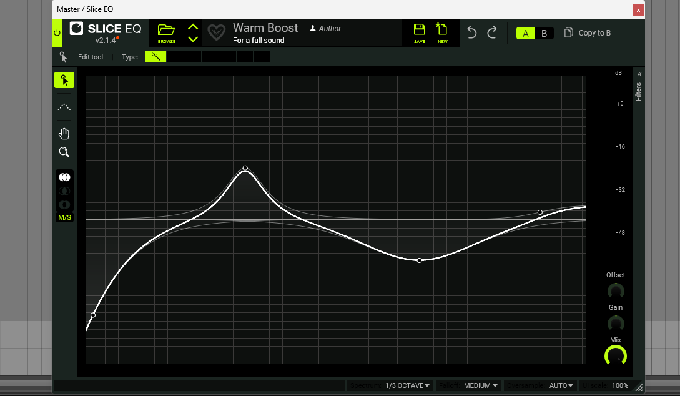Save the current preset
The image size is (680, 396).
[x=420, y=33]
